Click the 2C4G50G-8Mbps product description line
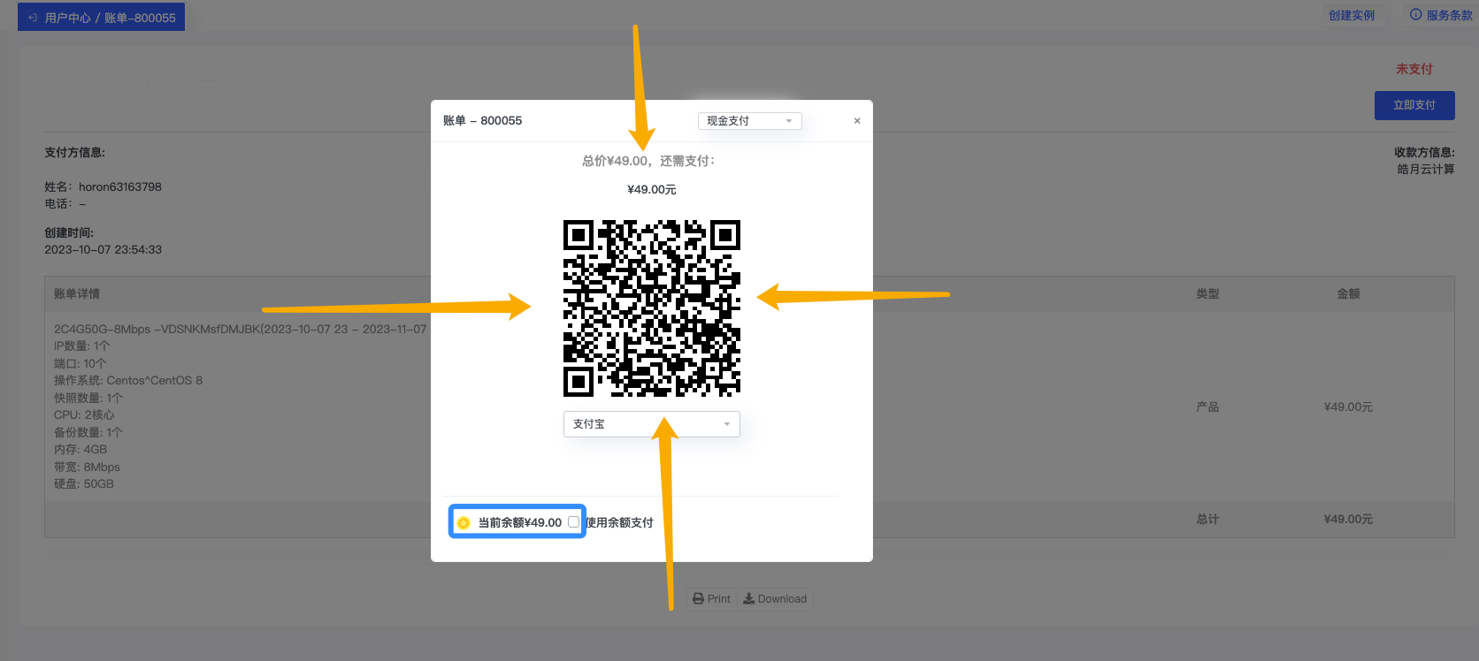 (239, 330)
